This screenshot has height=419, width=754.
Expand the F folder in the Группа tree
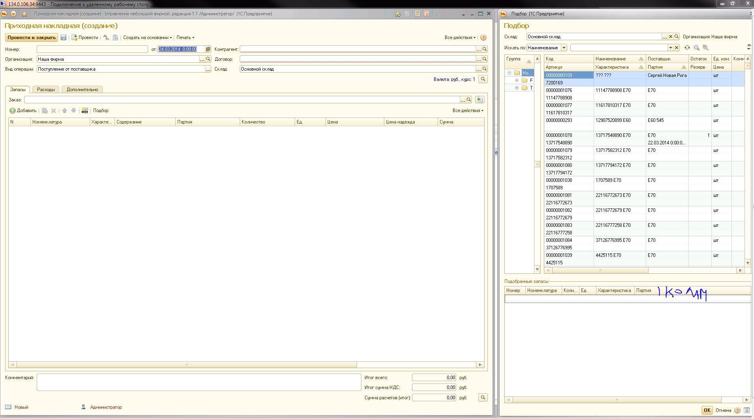pyautogui.click(x=517, y=80)
